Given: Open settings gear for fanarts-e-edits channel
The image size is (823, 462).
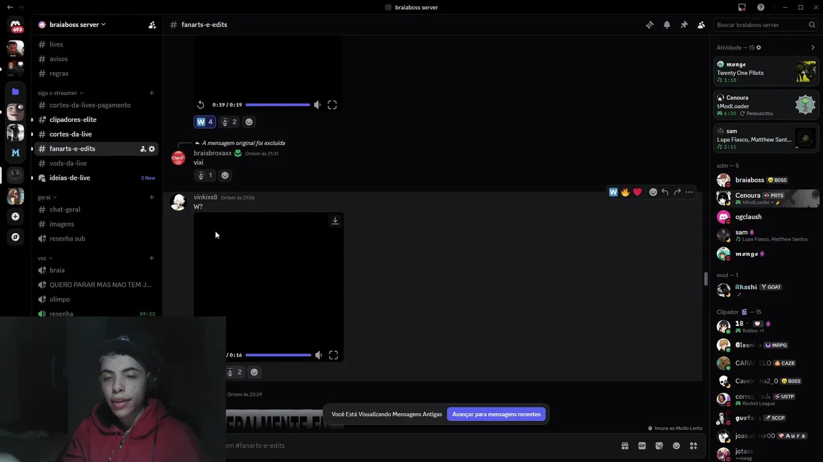Looking at the screenshot, I should (x=152, y=149).
